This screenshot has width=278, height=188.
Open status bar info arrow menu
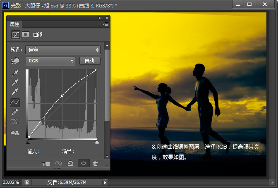tap(105, 183)
